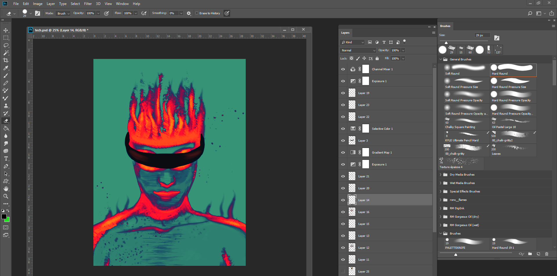
Task: Select the Lasso tool
Action: pos(6,45)
